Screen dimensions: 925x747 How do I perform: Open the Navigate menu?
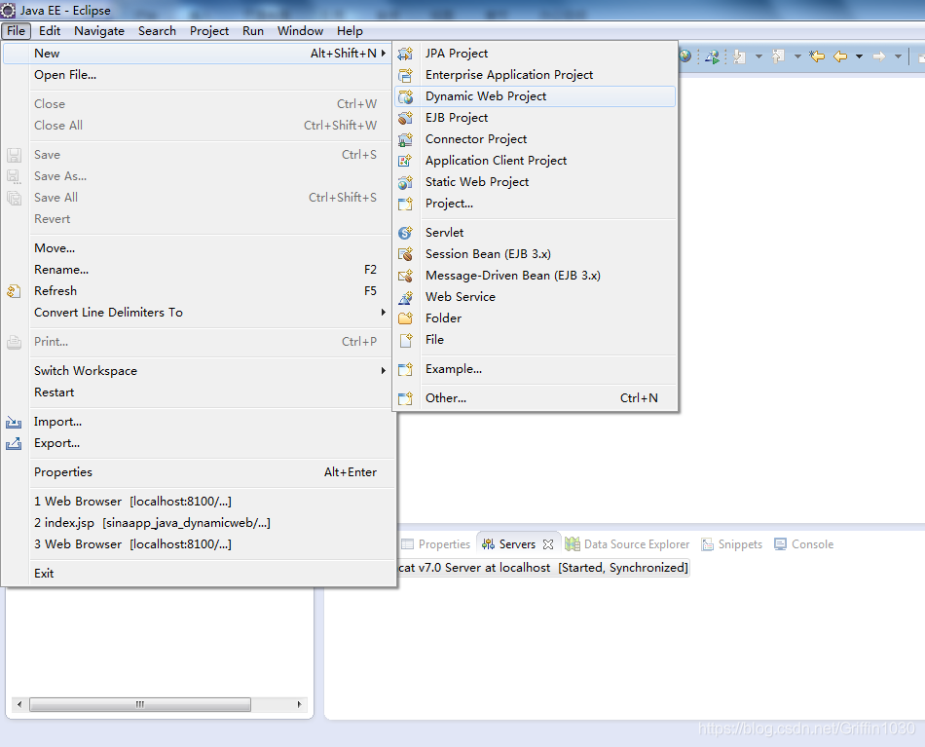point(99,31)
